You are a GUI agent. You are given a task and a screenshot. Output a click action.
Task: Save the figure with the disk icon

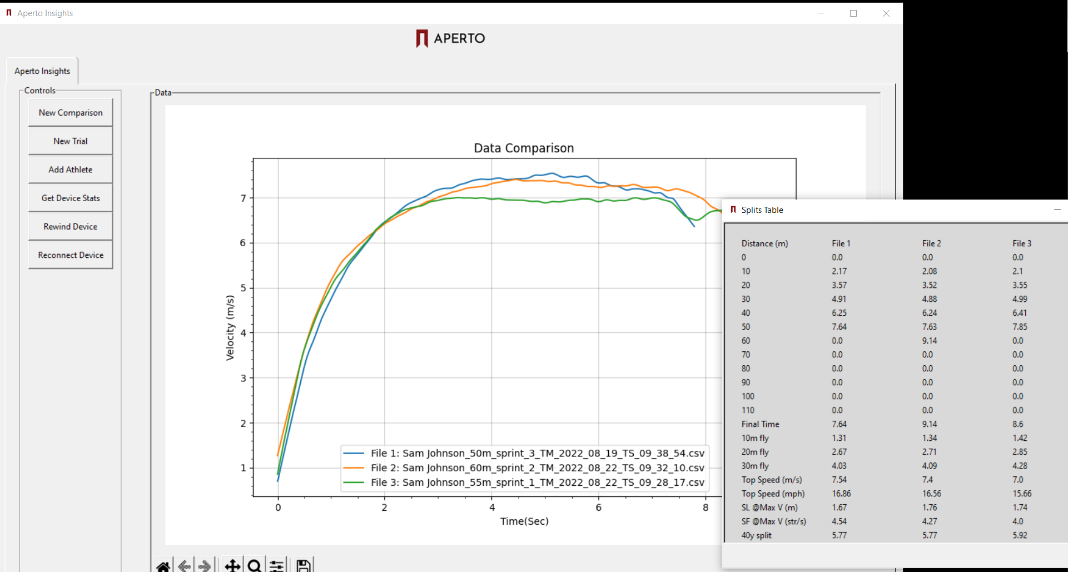tap(304, 566)
